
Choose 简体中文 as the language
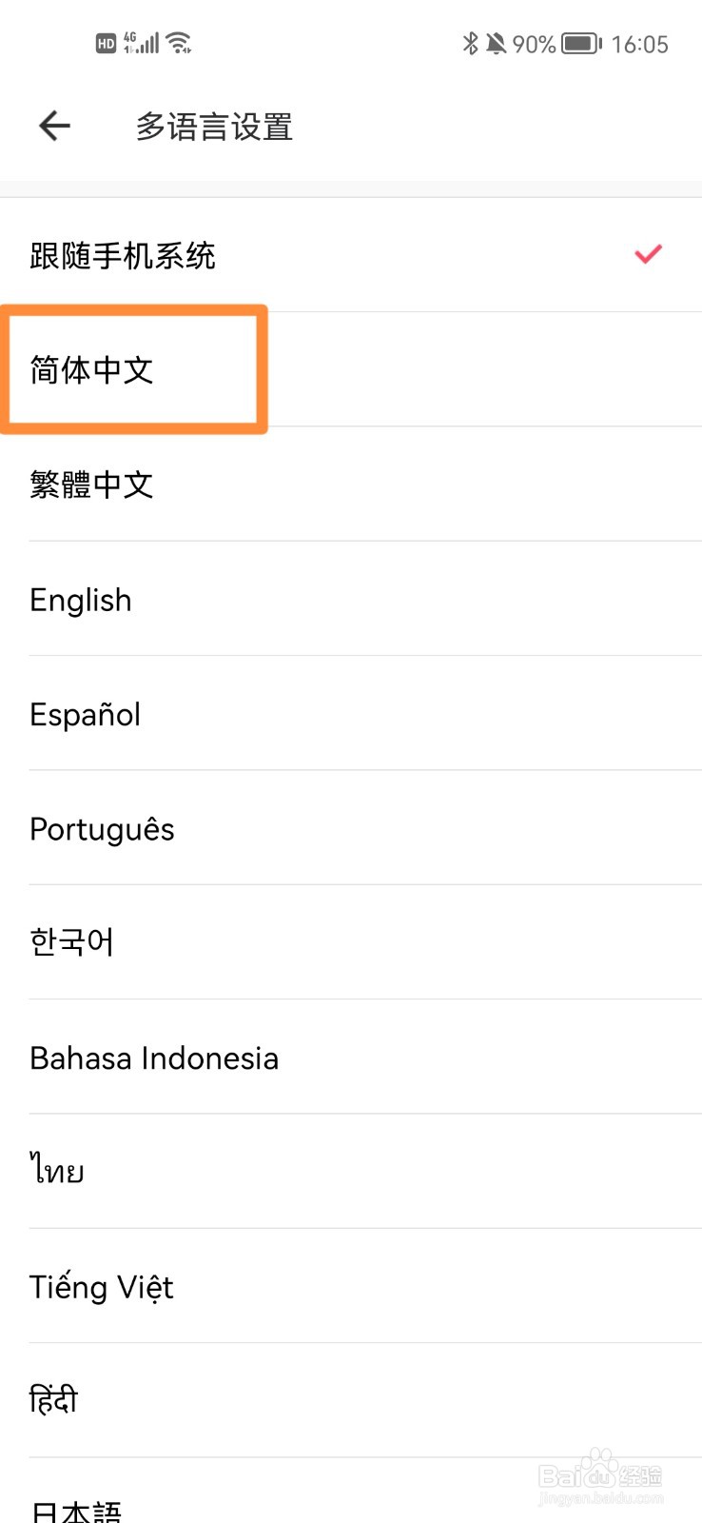point(92,369)
